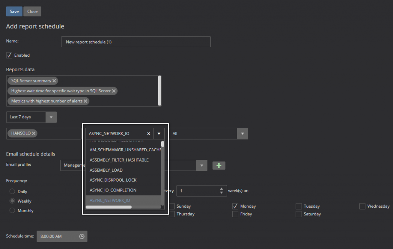Open the email profile dropdown
The image size is (393, 249).
(201, 165)
